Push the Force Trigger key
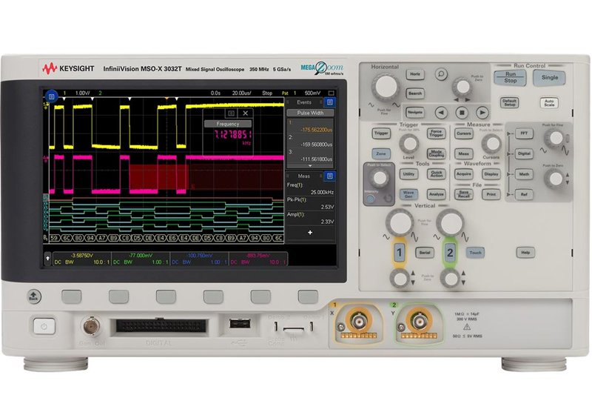Screen dimensions: 592x415 tap(436, 133)
